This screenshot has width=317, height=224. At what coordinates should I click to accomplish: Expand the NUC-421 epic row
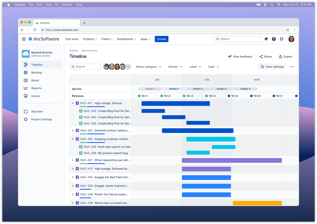coord(73,160)
